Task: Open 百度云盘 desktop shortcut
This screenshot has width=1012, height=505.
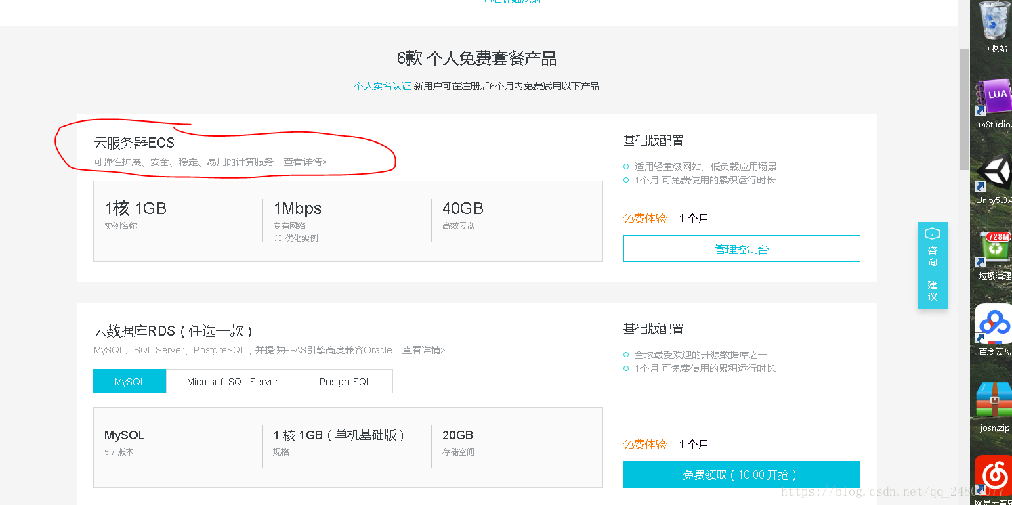Action: click(994, 328)
